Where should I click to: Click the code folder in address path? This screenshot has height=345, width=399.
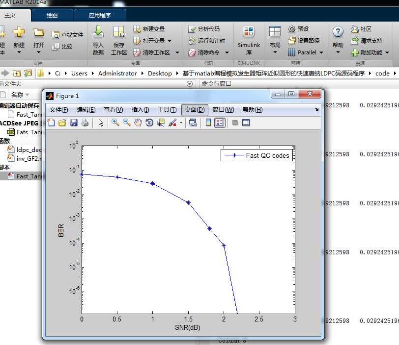382,74
